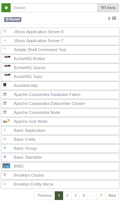The image size is (120, 203).
Task: Click the ActiveMQ Broker logo icon
Action: (7, 57)
